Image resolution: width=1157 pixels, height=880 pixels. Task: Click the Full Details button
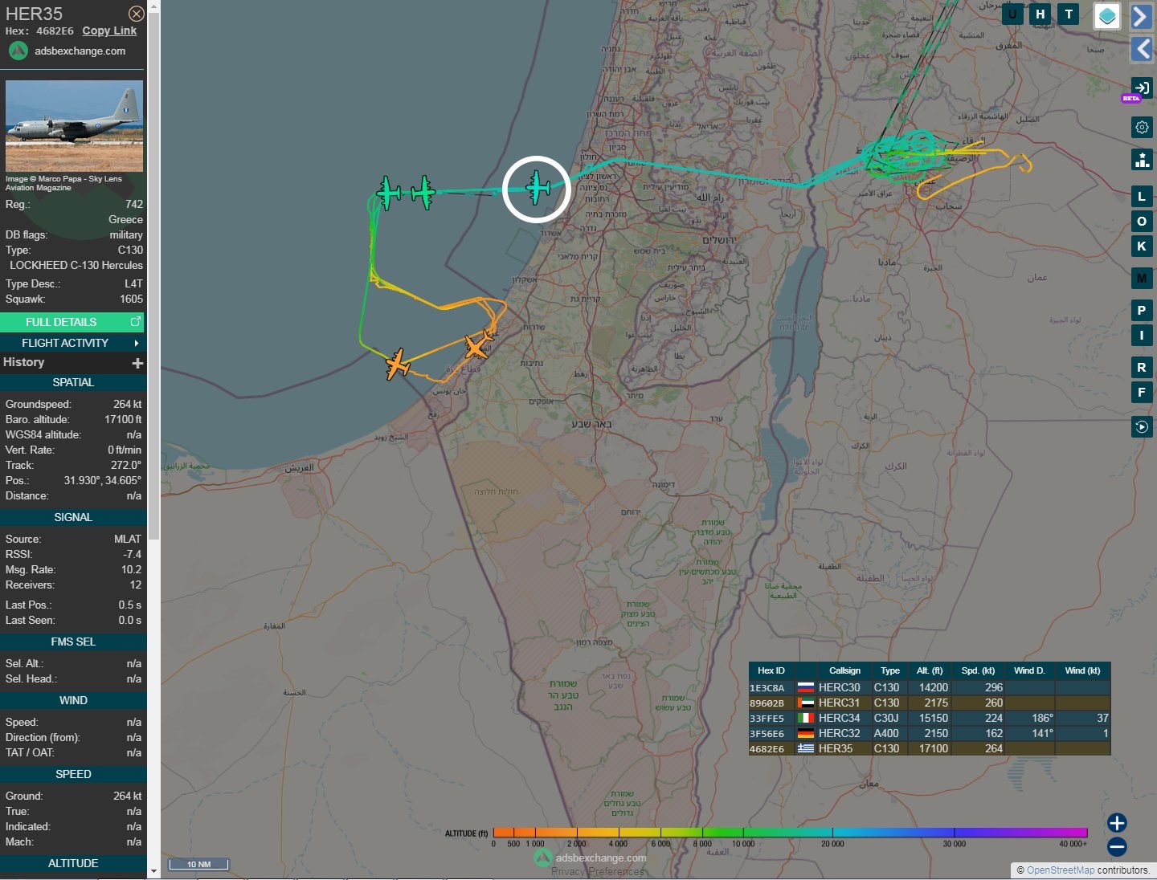click(x=72, y=322)
